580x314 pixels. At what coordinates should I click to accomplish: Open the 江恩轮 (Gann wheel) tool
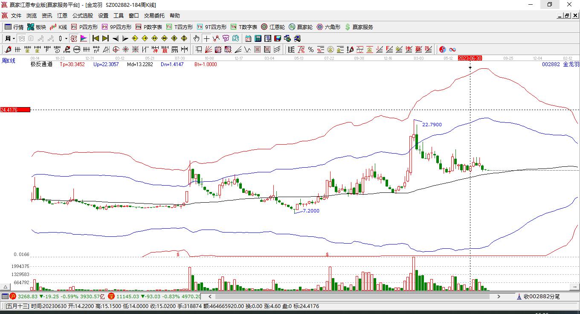pyautogui.click(x=273, y=27)
